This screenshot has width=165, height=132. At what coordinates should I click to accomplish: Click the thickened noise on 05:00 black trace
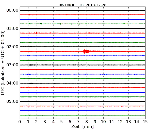49,102
